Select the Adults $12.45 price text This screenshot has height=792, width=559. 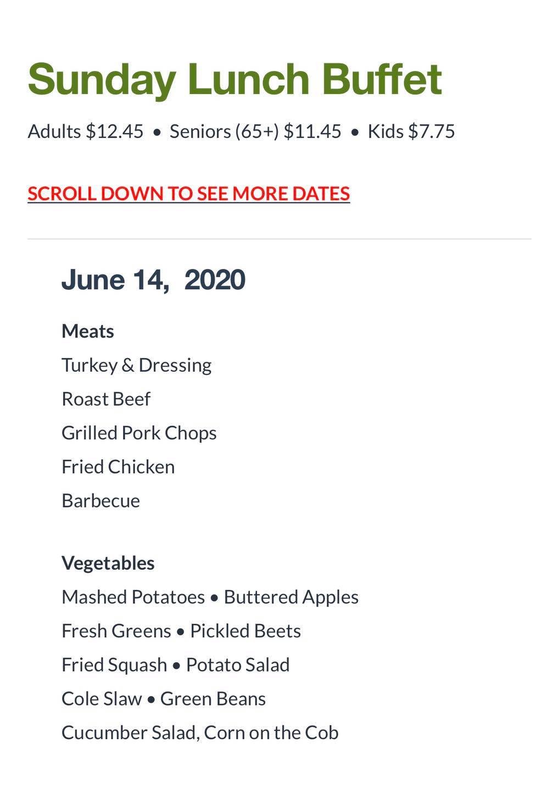coord(86,131)
